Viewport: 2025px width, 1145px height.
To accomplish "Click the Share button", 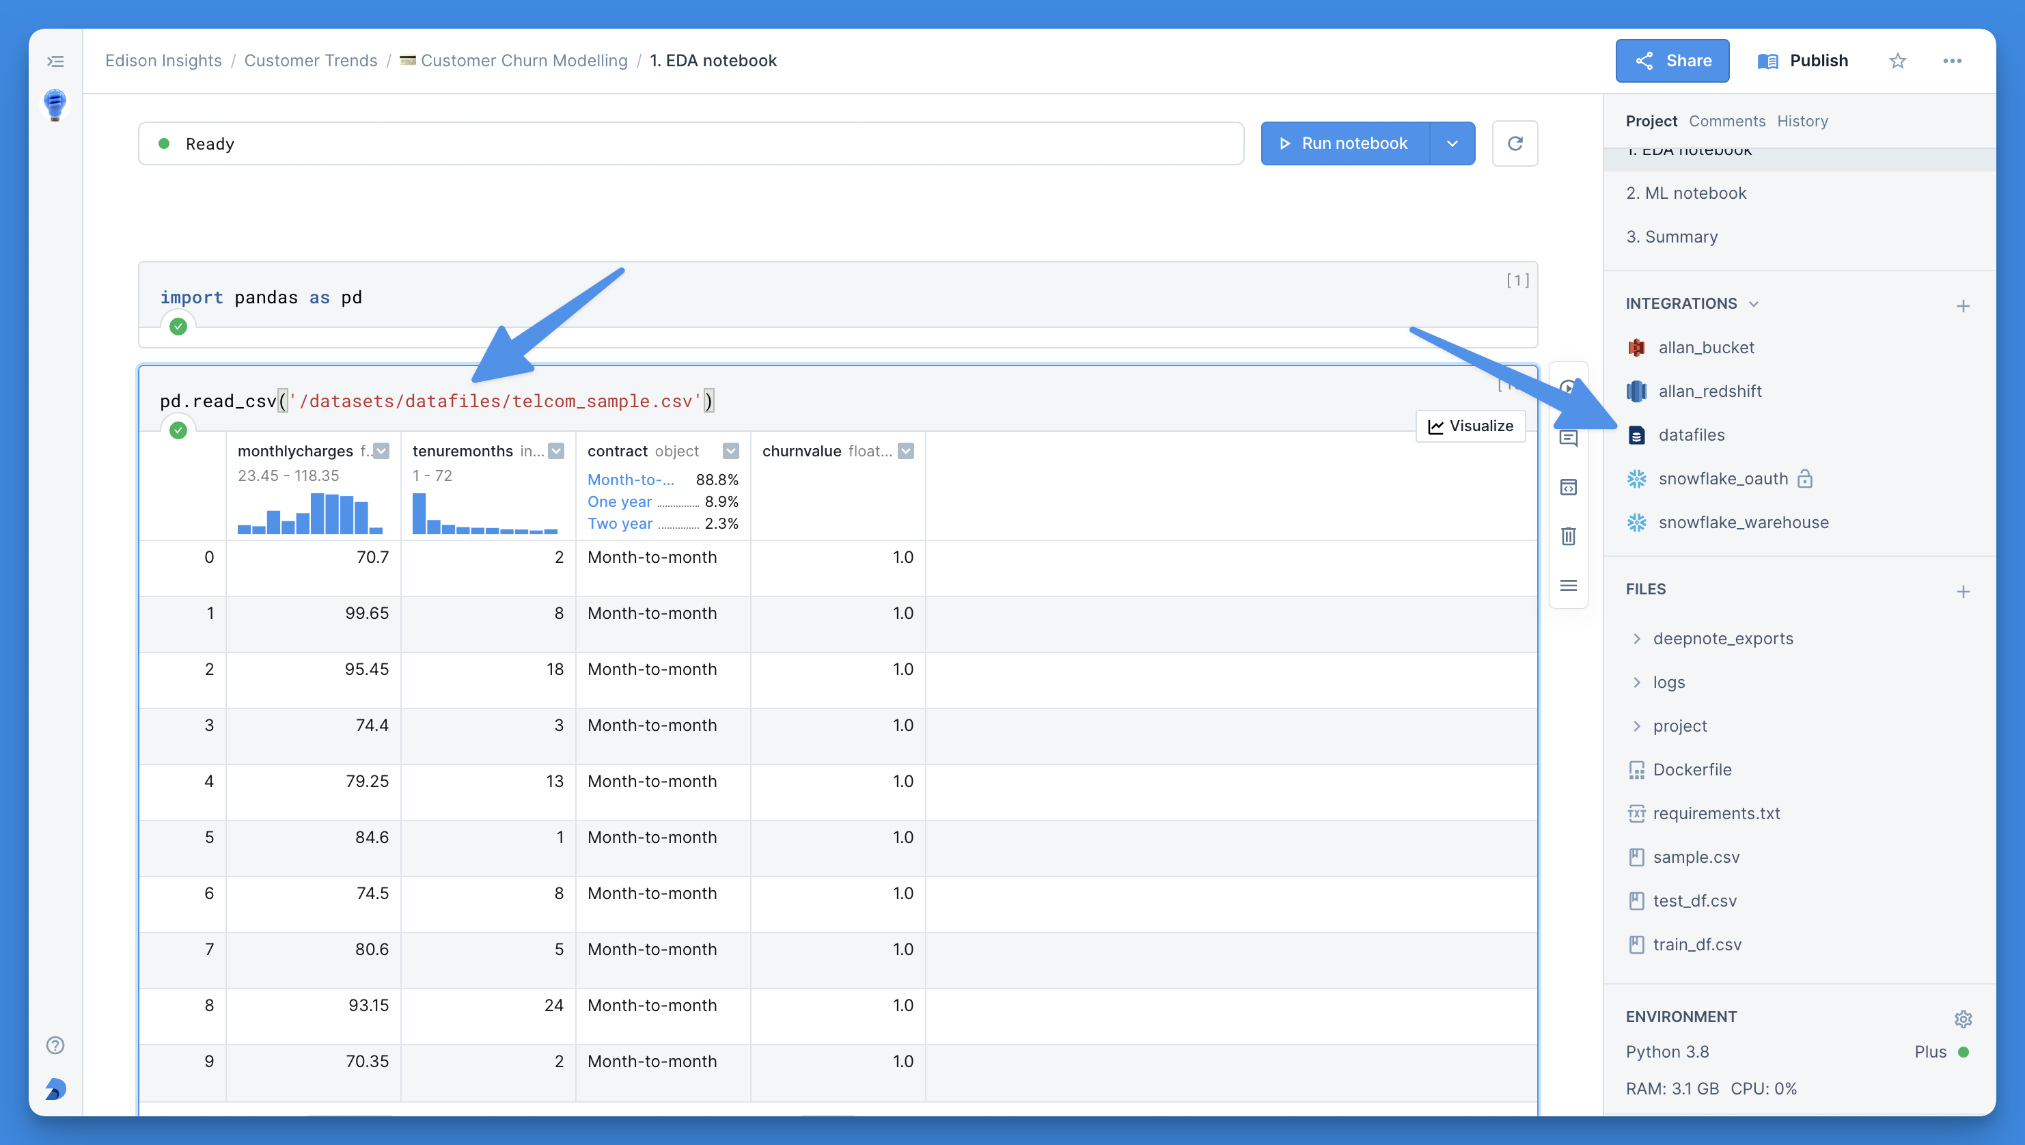I will 1672,61.
